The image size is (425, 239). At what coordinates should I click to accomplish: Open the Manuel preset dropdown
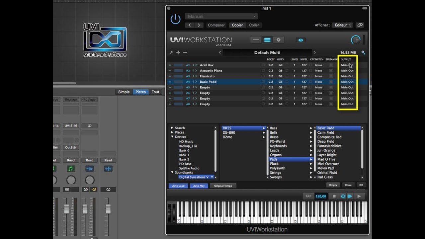point(222,16)
